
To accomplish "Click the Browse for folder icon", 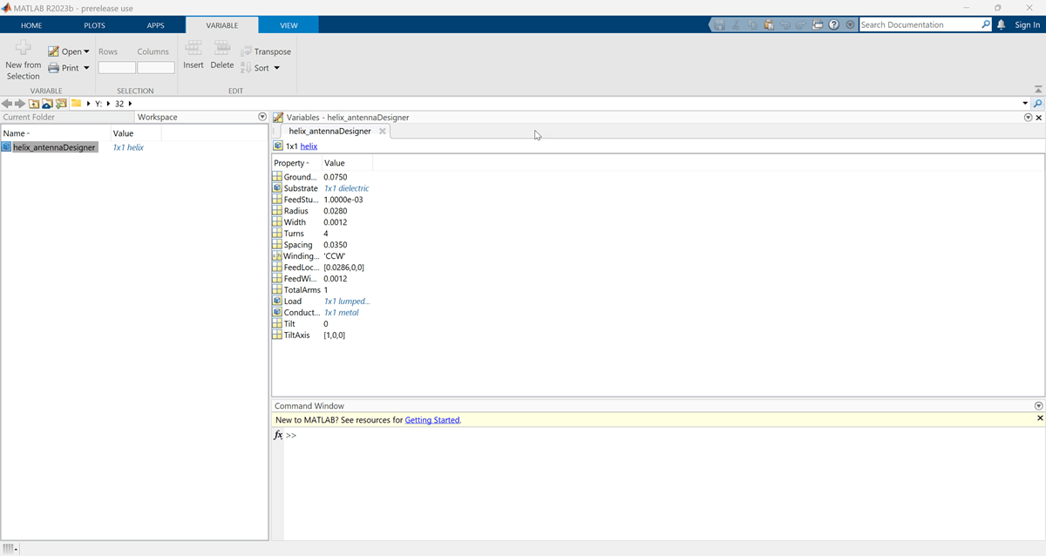I will click(x=61, y=104).
